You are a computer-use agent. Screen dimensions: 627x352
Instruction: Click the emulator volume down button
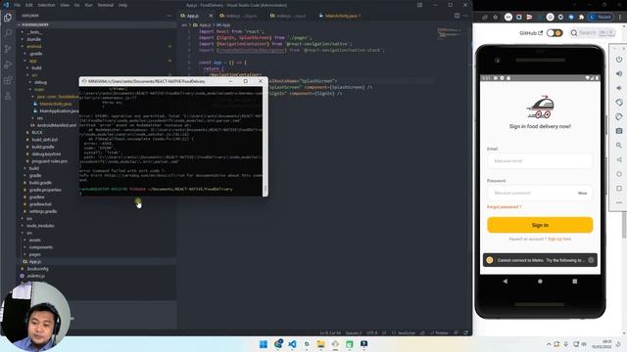click(x=619, y=88)
